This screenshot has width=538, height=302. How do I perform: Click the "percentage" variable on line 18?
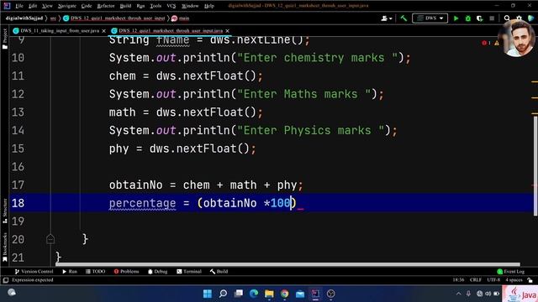pos(142,203)
